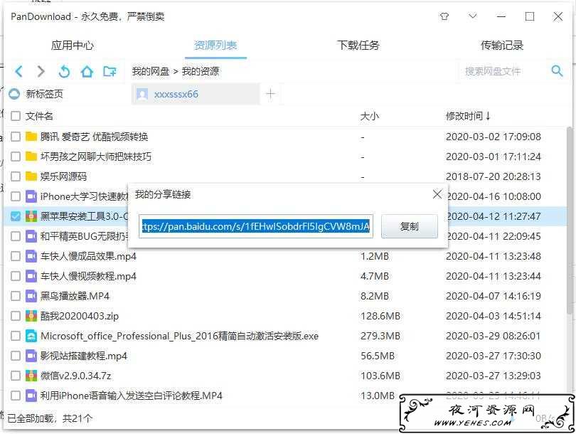Open the skin (shirt) icon in title bar
576x434 pixels.
point(444,16)
